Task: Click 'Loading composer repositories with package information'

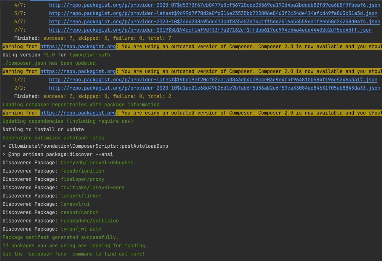Action: [x=81, y=105]
